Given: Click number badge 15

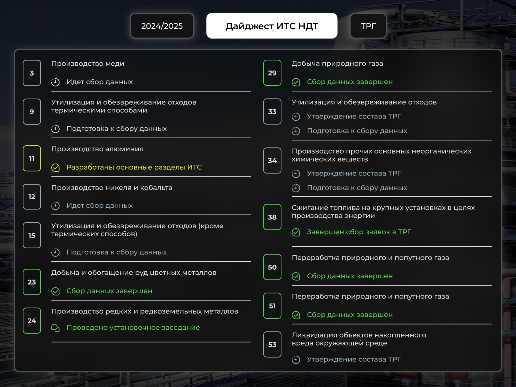Looking at the screenshot, I should (32, 235).
